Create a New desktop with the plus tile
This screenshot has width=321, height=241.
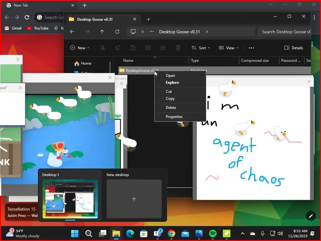point(134,199)
